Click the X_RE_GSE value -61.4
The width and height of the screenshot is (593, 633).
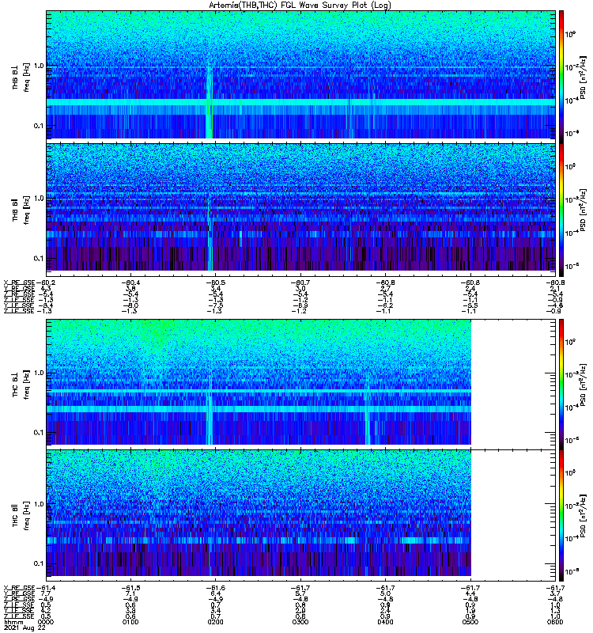coord(46,588)
